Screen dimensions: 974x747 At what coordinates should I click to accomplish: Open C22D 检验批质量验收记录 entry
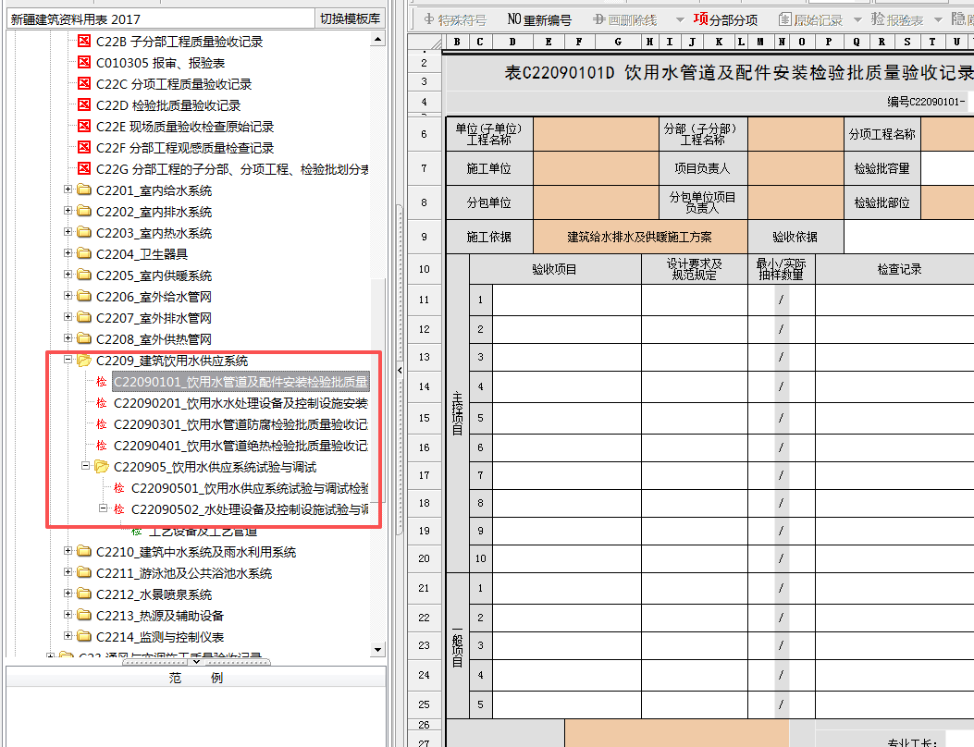pyautogui.click(x=167, y=105)
